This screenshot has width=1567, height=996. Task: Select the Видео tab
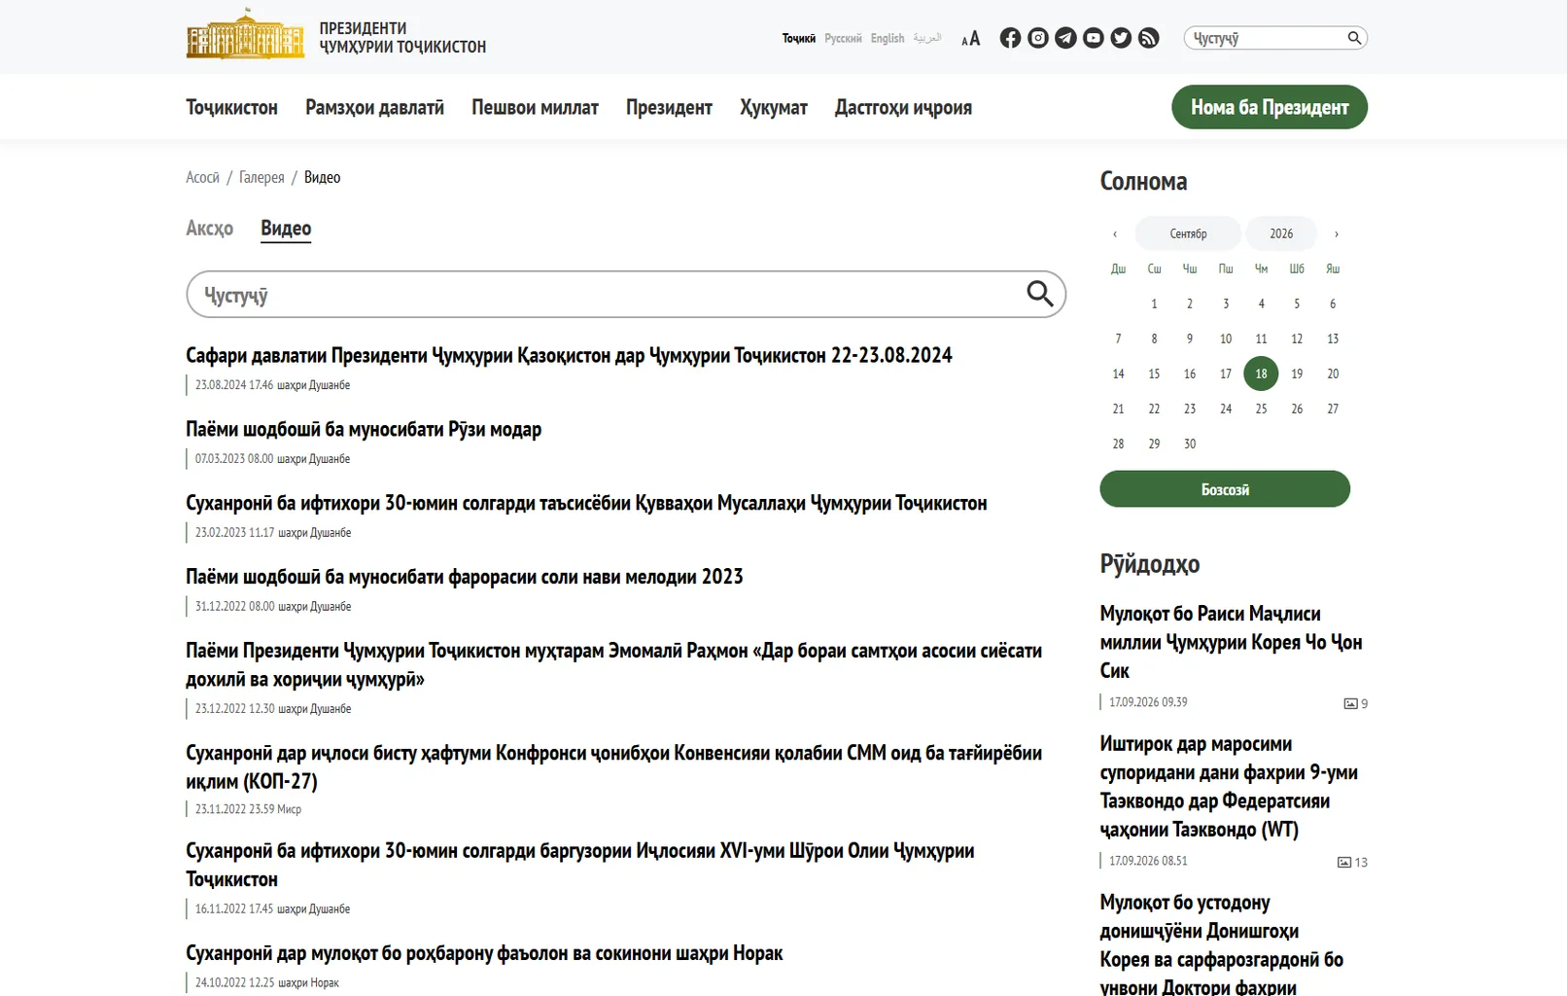click(x=286, y=229)
